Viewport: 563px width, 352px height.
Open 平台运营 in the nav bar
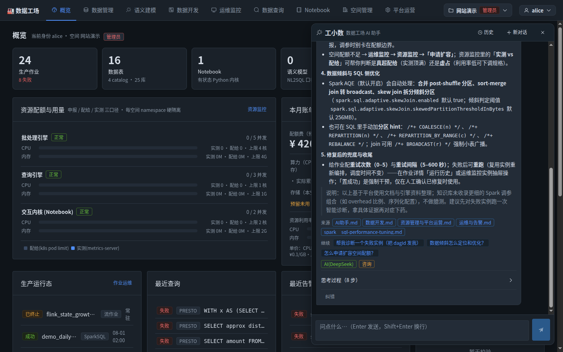click(400, 10)
